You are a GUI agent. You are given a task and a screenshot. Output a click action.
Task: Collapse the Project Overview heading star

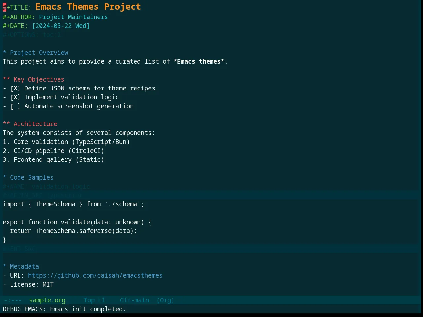click(x=5, y=53)
